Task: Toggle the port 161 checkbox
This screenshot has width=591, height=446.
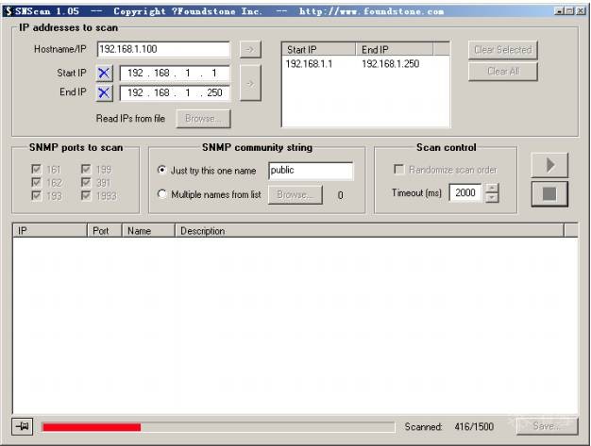Action: [37, 170]
